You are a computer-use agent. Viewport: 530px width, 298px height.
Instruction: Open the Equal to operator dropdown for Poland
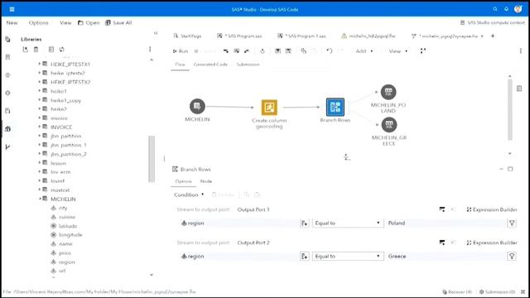coord(348,223)
